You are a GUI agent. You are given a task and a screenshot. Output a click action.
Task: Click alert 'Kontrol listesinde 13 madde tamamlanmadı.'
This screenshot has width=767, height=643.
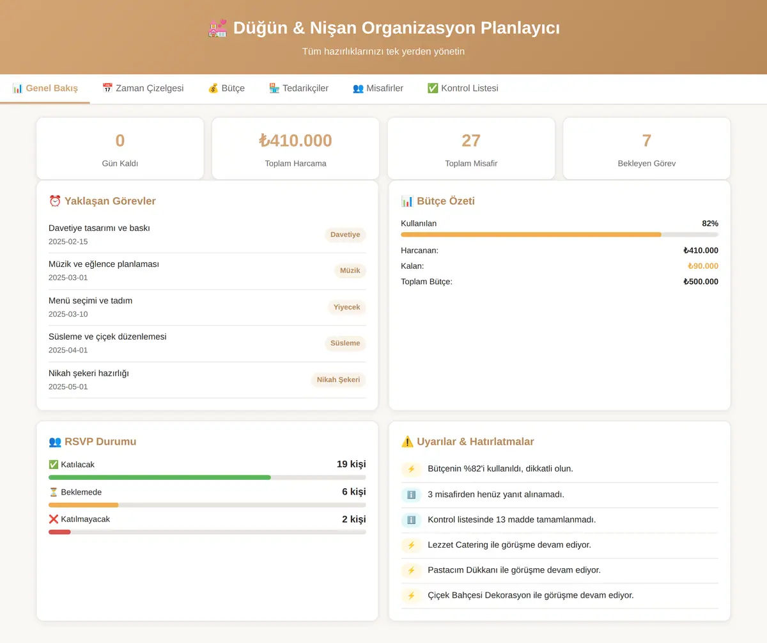(x=511, y=520)
